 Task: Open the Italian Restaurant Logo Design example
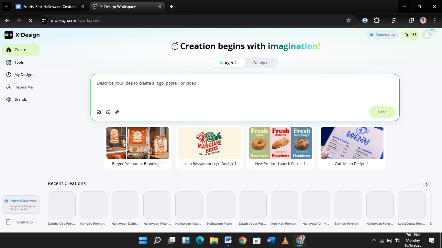click(209, 147)
